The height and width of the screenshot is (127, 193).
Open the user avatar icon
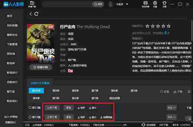[x=110, y=4]
